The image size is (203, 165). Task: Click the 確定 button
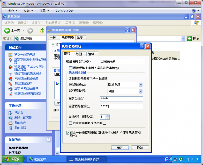(120, 148)
